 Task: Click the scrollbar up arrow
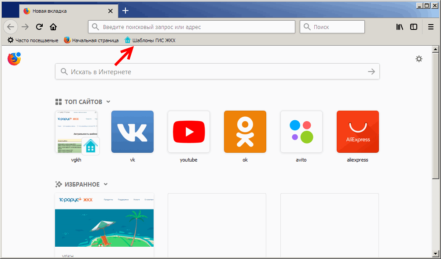[x=435, y=50]
